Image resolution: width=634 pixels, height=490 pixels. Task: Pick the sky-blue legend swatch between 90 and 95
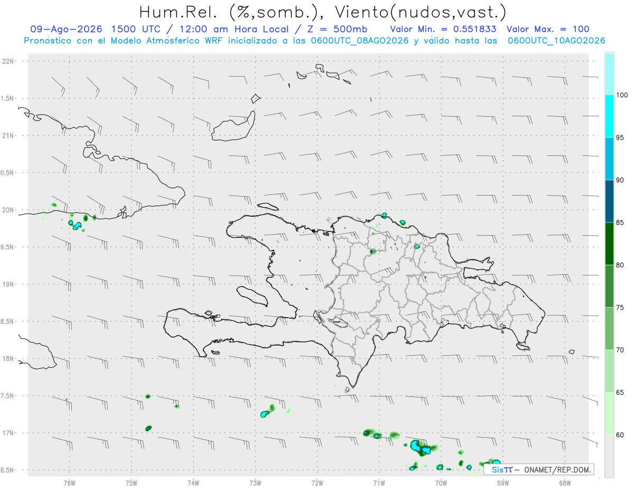pyautogui.click(x=609, y=159)
